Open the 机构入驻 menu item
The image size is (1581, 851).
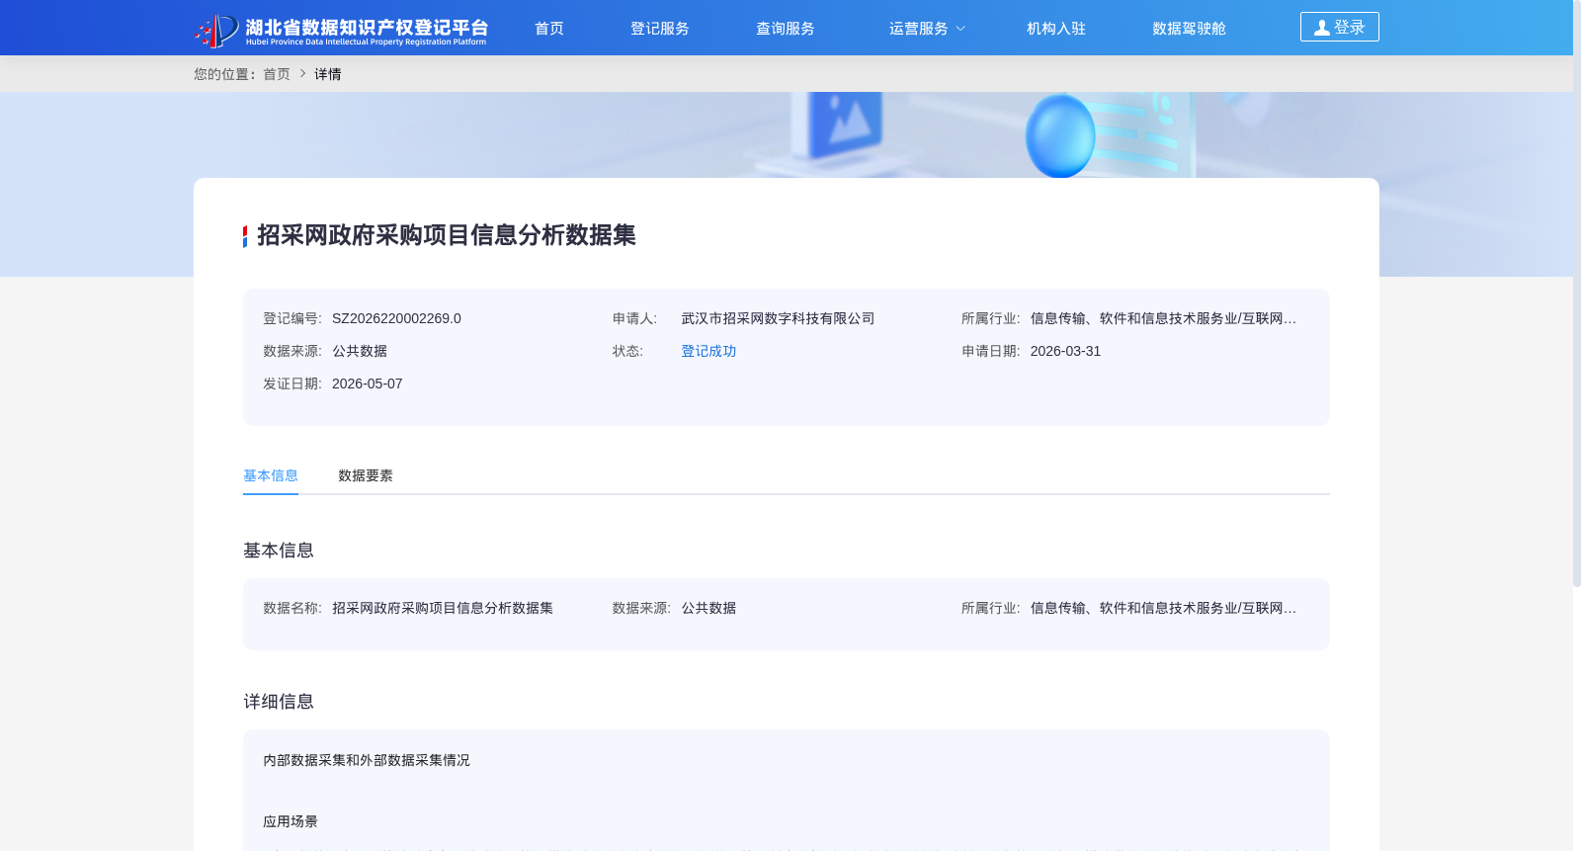[1056, 29]
